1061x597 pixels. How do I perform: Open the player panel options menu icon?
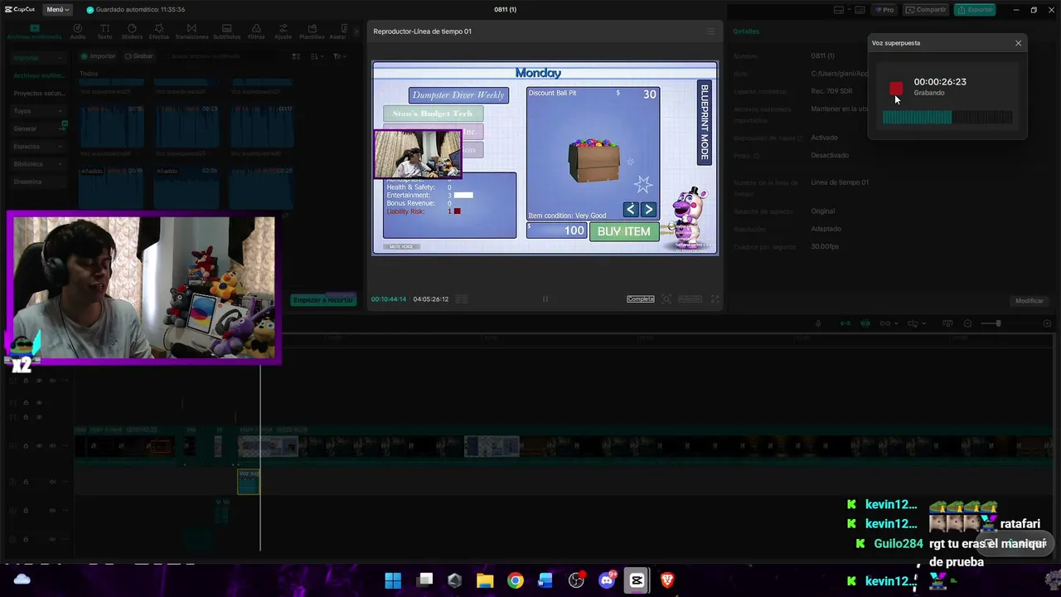click(710, 32)
